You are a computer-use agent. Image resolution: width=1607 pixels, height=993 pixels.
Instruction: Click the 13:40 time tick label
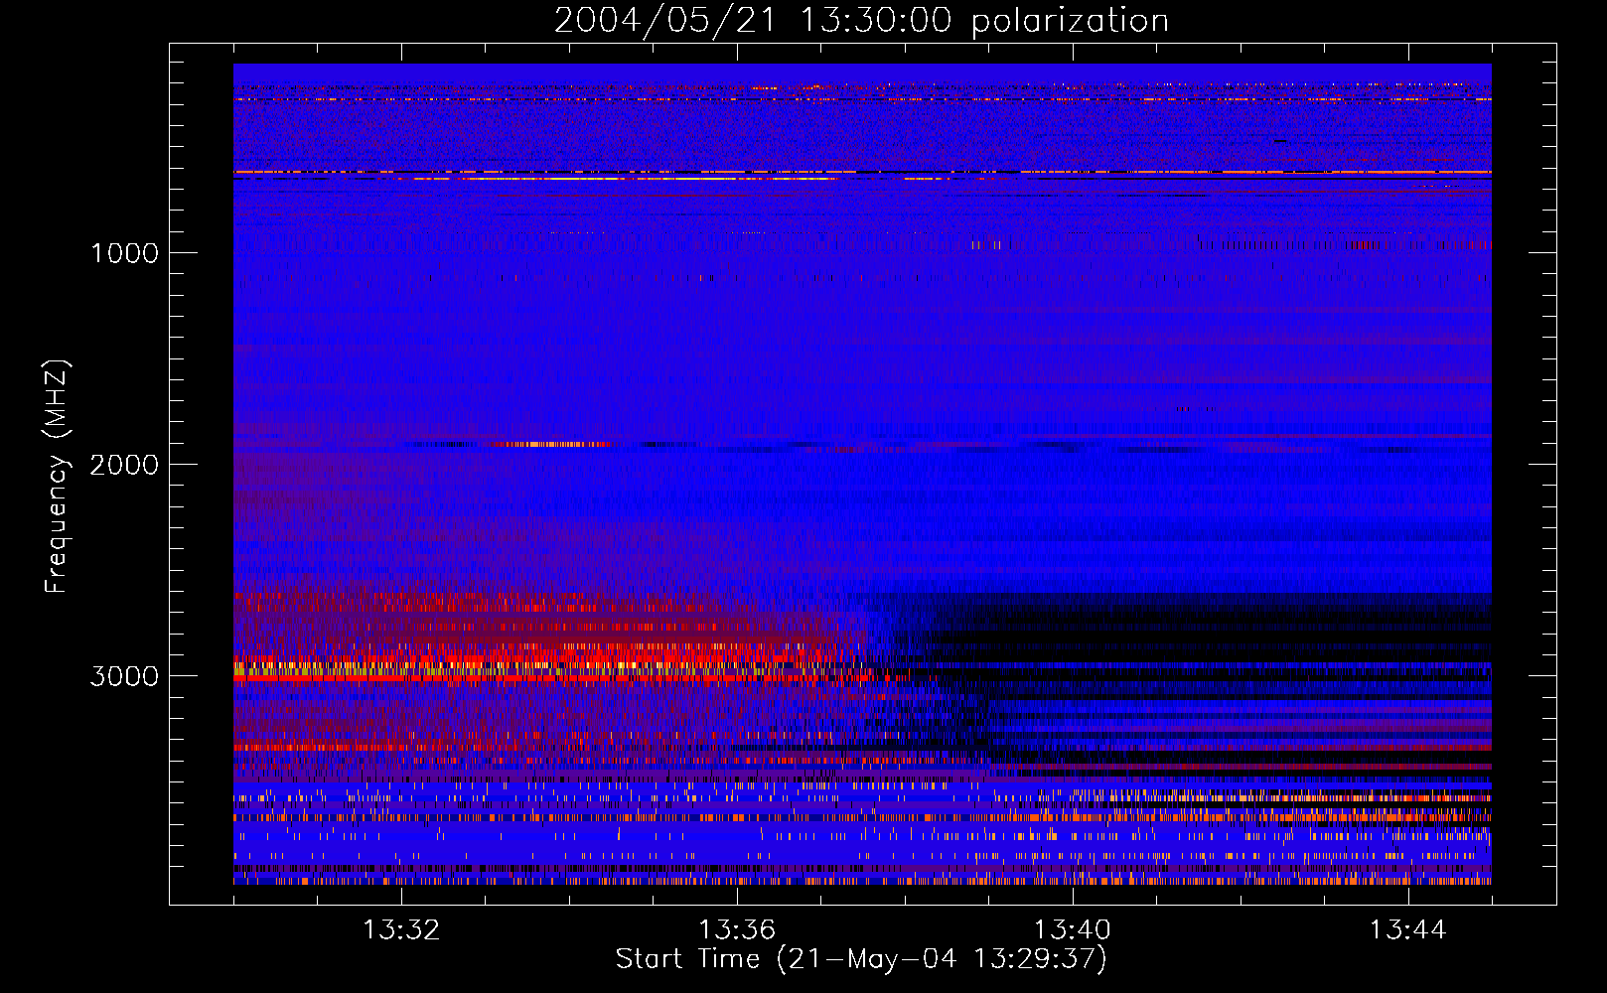coord(1073,930)
